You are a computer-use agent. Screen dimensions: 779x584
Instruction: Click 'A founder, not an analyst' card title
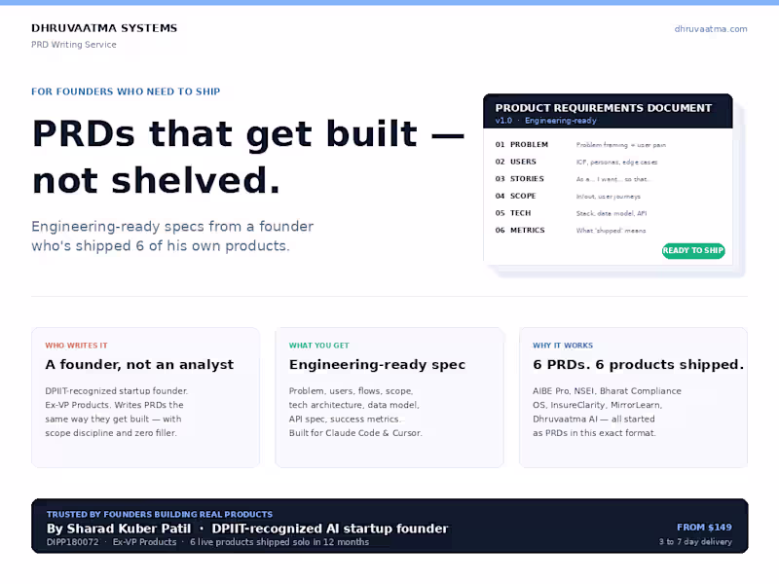coord(139,364)
